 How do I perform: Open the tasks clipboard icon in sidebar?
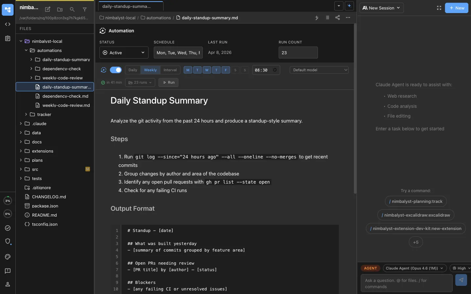tap(8, 39)
